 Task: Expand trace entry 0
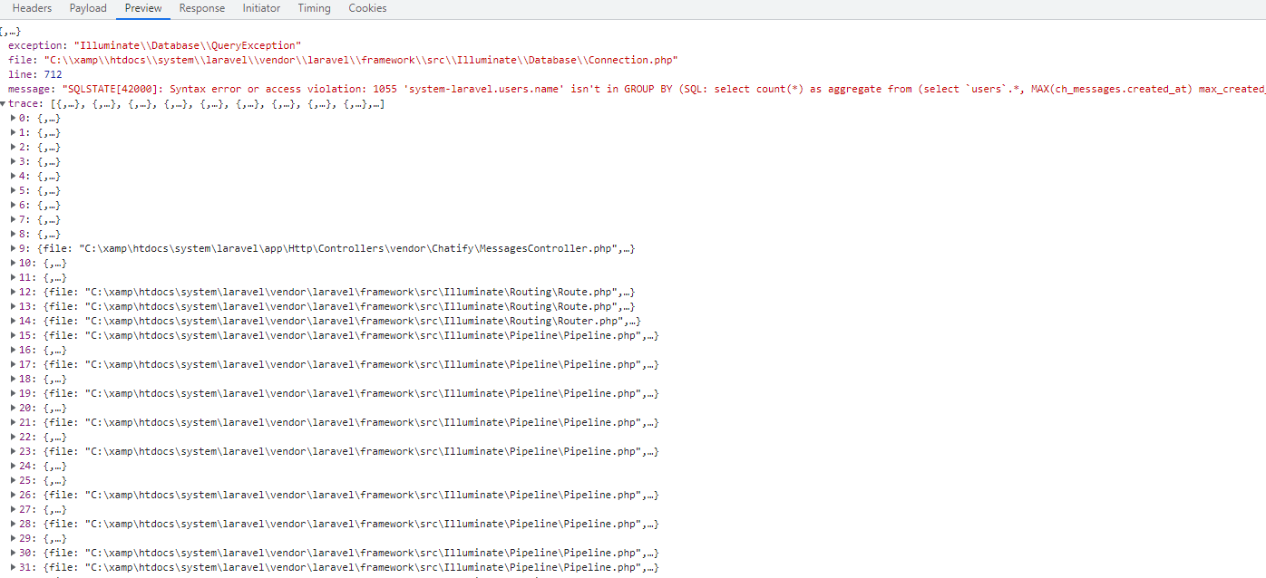point(13,117)
